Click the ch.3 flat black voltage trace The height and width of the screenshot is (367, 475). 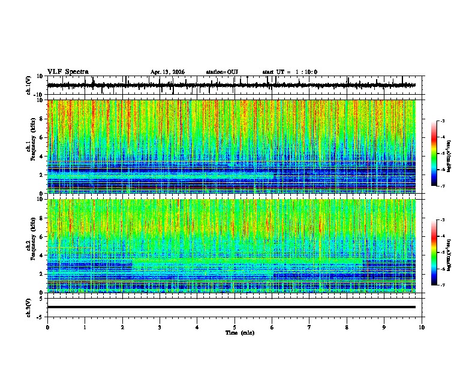point(232,307)
